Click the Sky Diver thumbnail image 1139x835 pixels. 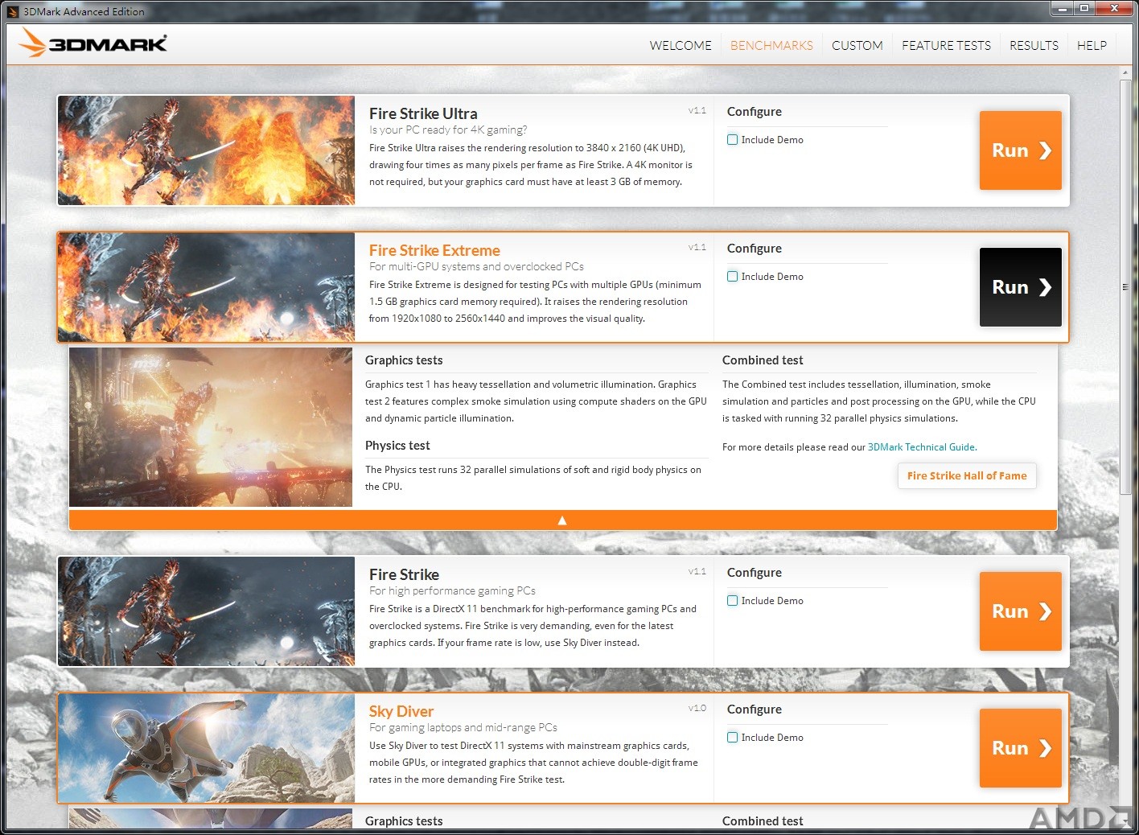[x=206, y=748]
